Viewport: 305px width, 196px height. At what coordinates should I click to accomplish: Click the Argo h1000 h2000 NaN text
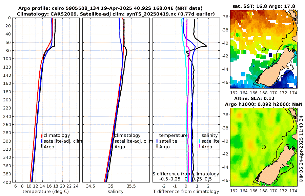click(264, 104)
